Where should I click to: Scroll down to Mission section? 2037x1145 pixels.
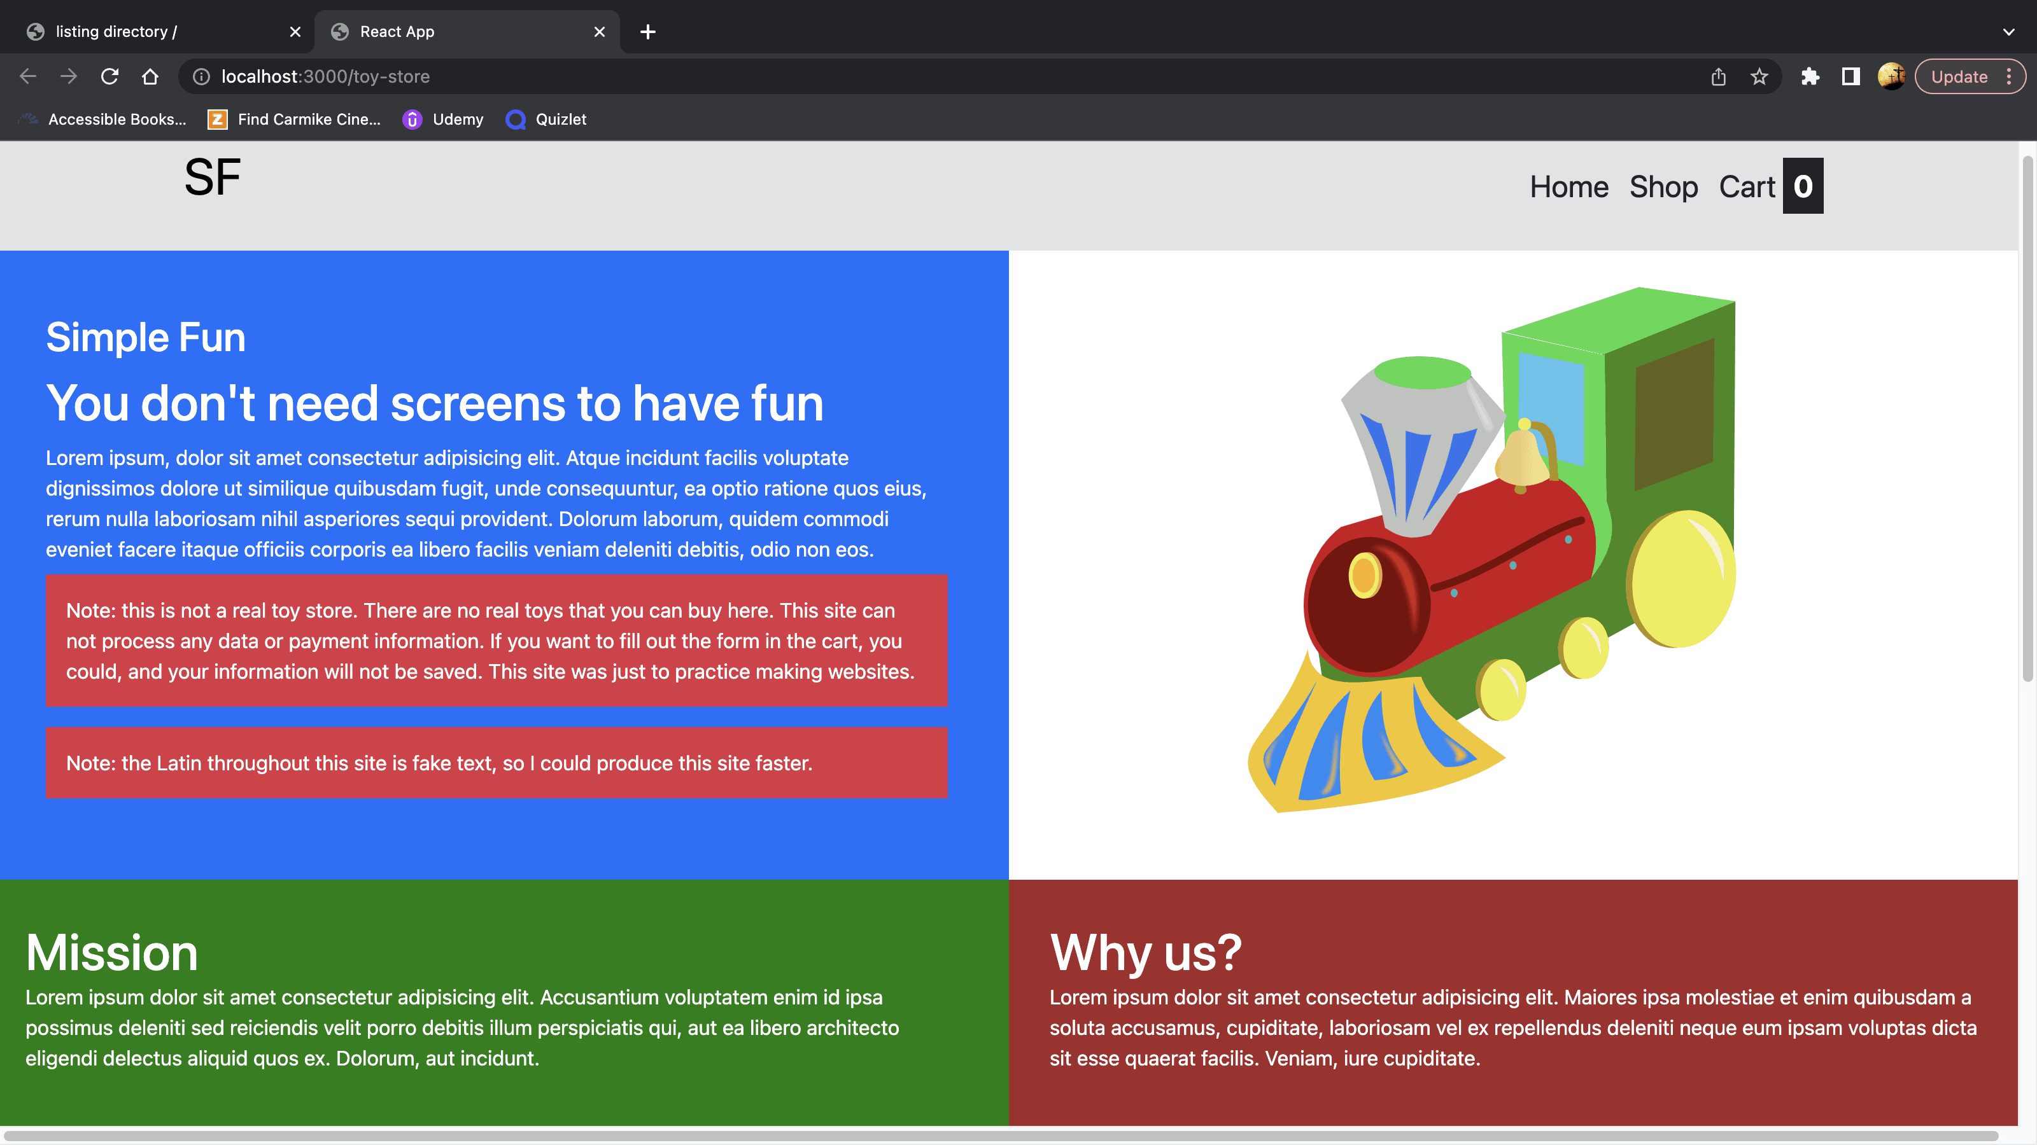tap(112, 952)
